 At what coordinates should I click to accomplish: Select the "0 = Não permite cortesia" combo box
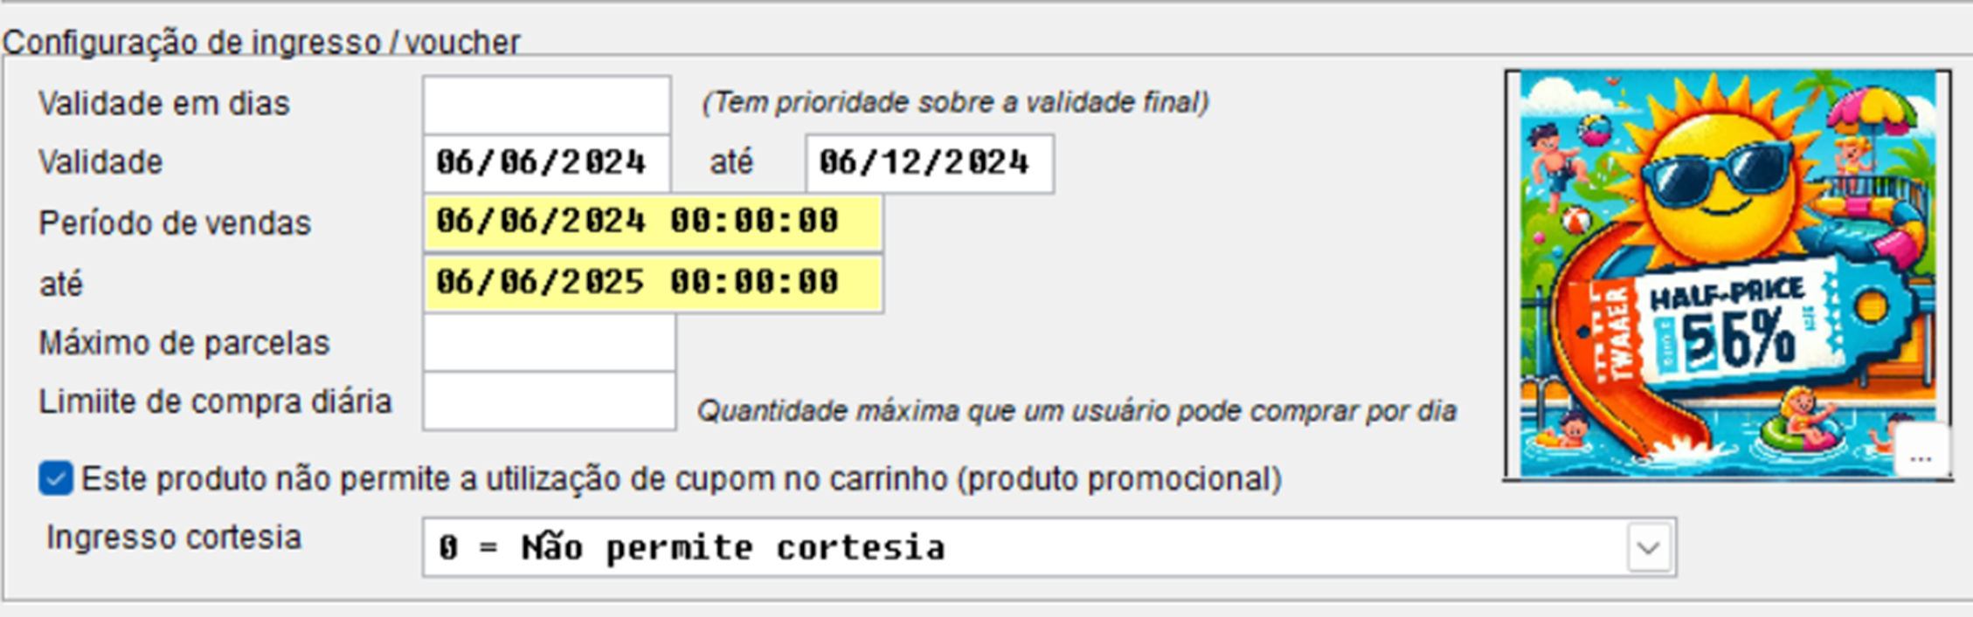tap(1022, 548)
